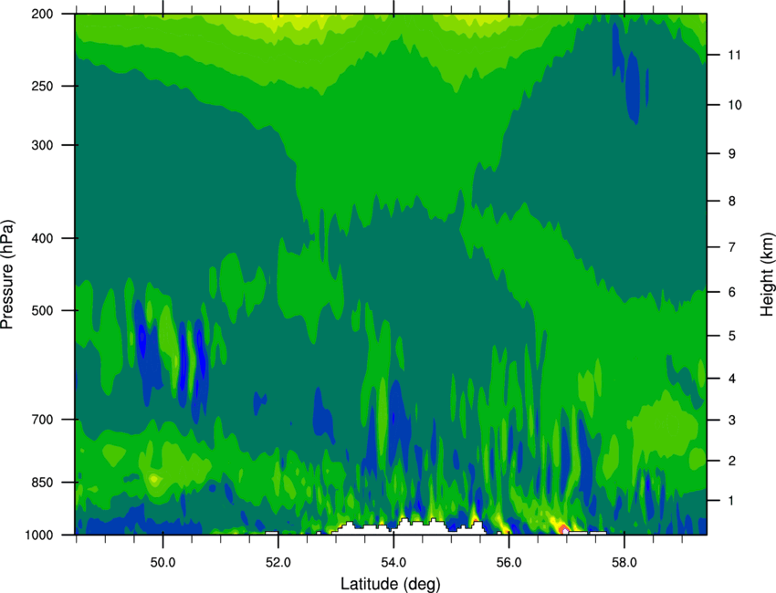The height and width of the screenshot is (593, 776).
Task: Select the 700 pressure tick label
Action: (x=42, y=420)
